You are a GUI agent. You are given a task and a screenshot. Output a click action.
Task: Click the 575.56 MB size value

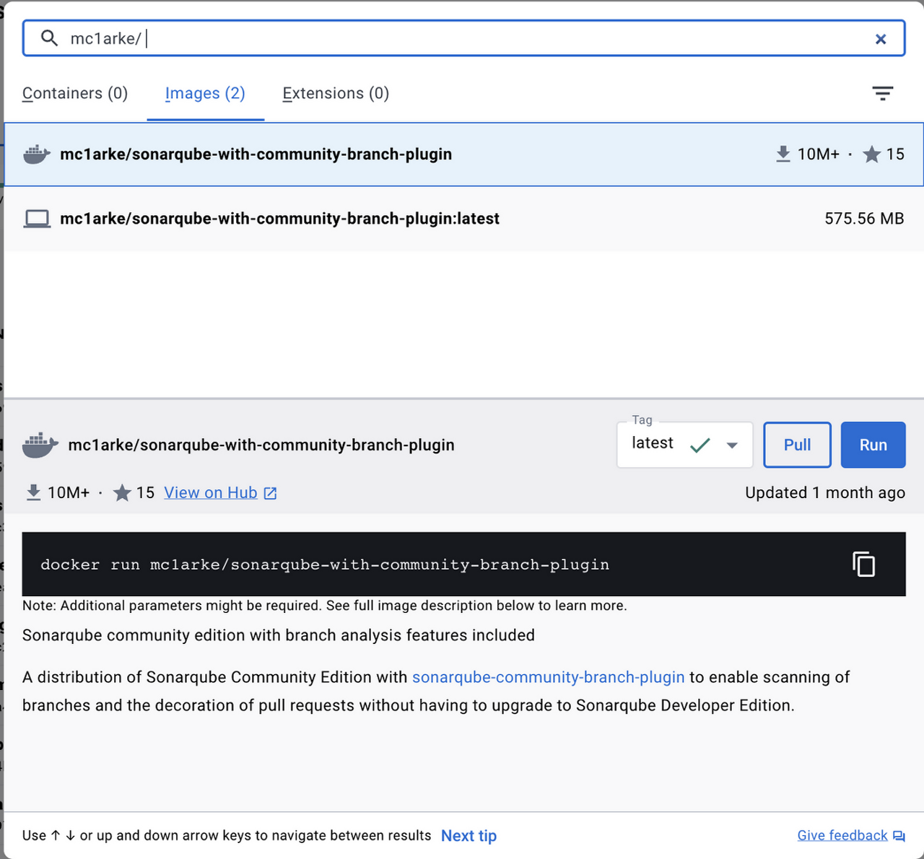tap(864, 219)
